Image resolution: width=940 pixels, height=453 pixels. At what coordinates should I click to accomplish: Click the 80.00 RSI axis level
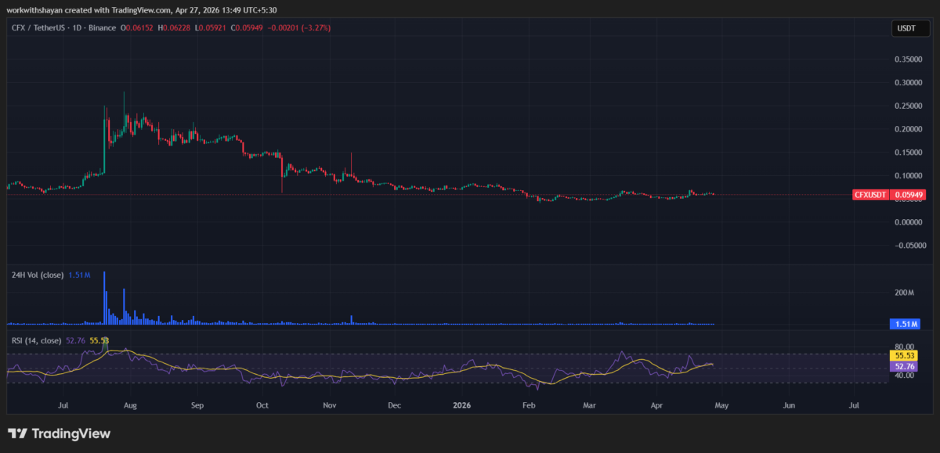(x=904, y=345)
